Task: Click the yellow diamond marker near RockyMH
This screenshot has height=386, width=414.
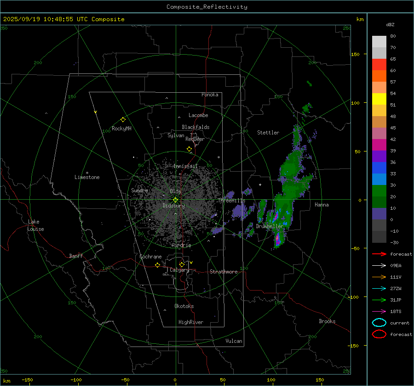Action: (x=123, y=119)
